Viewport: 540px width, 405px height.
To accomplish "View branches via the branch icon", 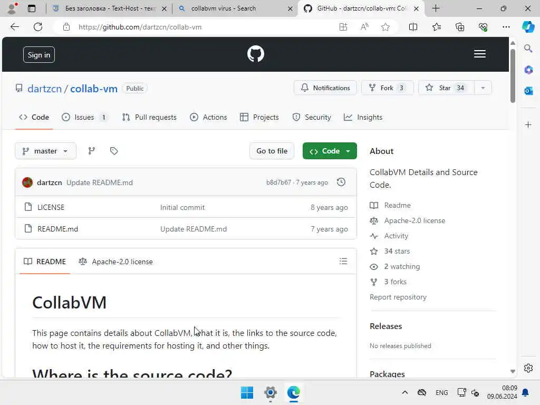I will (92, 151).
